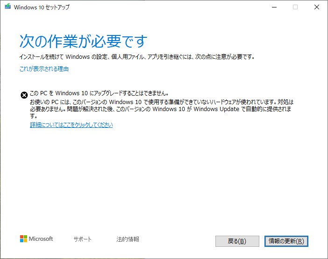
Task: Minimize the Windows 10 Setup window
Action: (274, 7)
